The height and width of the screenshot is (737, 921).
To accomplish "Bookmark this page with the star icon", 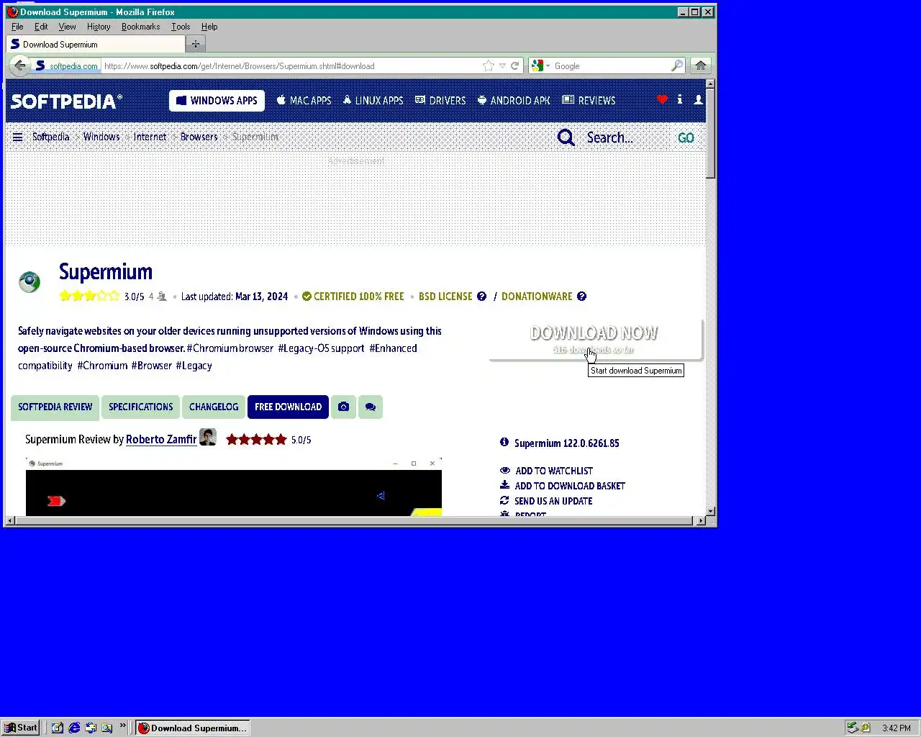I will click(489, 65).
